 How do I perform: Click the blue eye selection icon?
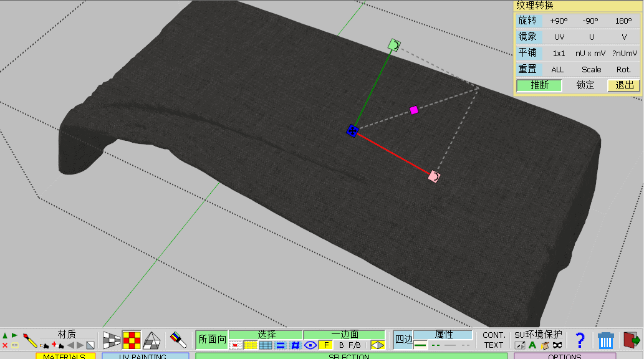tap(310, 345)
